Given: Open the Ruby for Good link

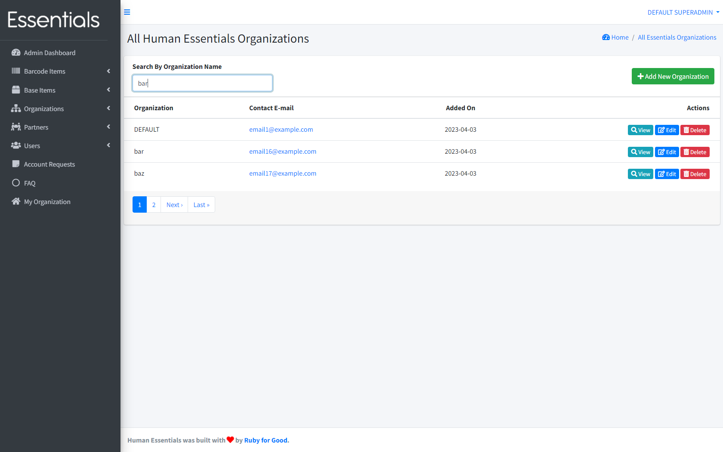Looking at the screenshot, I should [266, 440].
